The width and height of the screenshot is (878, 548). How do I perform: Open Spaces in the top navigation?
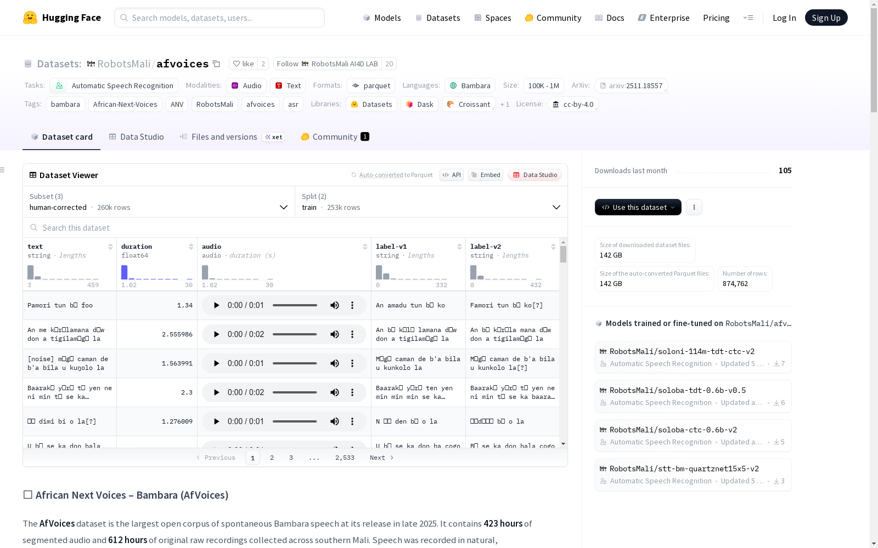point(493,18)
